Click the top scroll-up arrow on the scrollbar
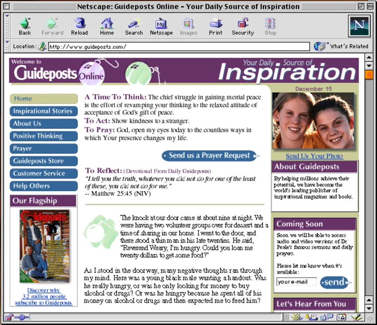377x325 pixels. point(369,58)
